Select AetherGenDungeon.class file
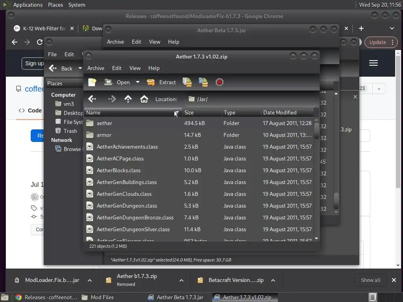The height and width of the screenshot is (302, 403). point(199,206)
